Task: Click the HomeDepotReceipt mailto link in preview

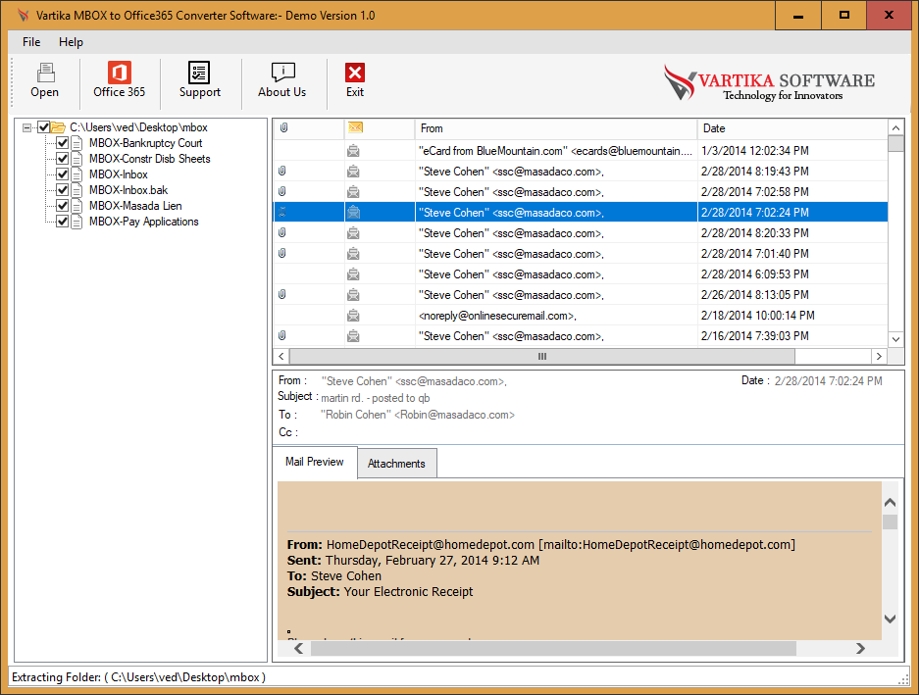Action: tap(667, 544)
